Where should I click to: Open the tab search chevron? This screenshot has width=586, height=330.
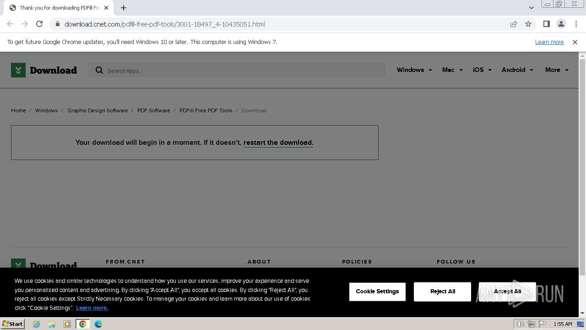click(531, 8)
